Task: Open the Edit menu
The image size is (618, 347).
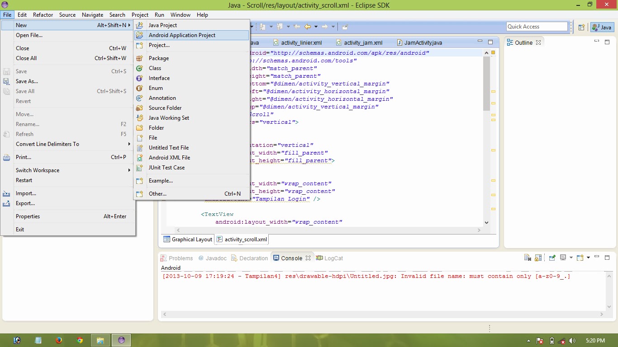Action: [22, 15]
